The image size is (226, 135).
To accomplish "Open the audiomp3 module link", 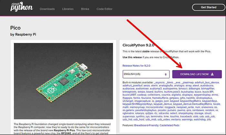I will coord(156,88).
